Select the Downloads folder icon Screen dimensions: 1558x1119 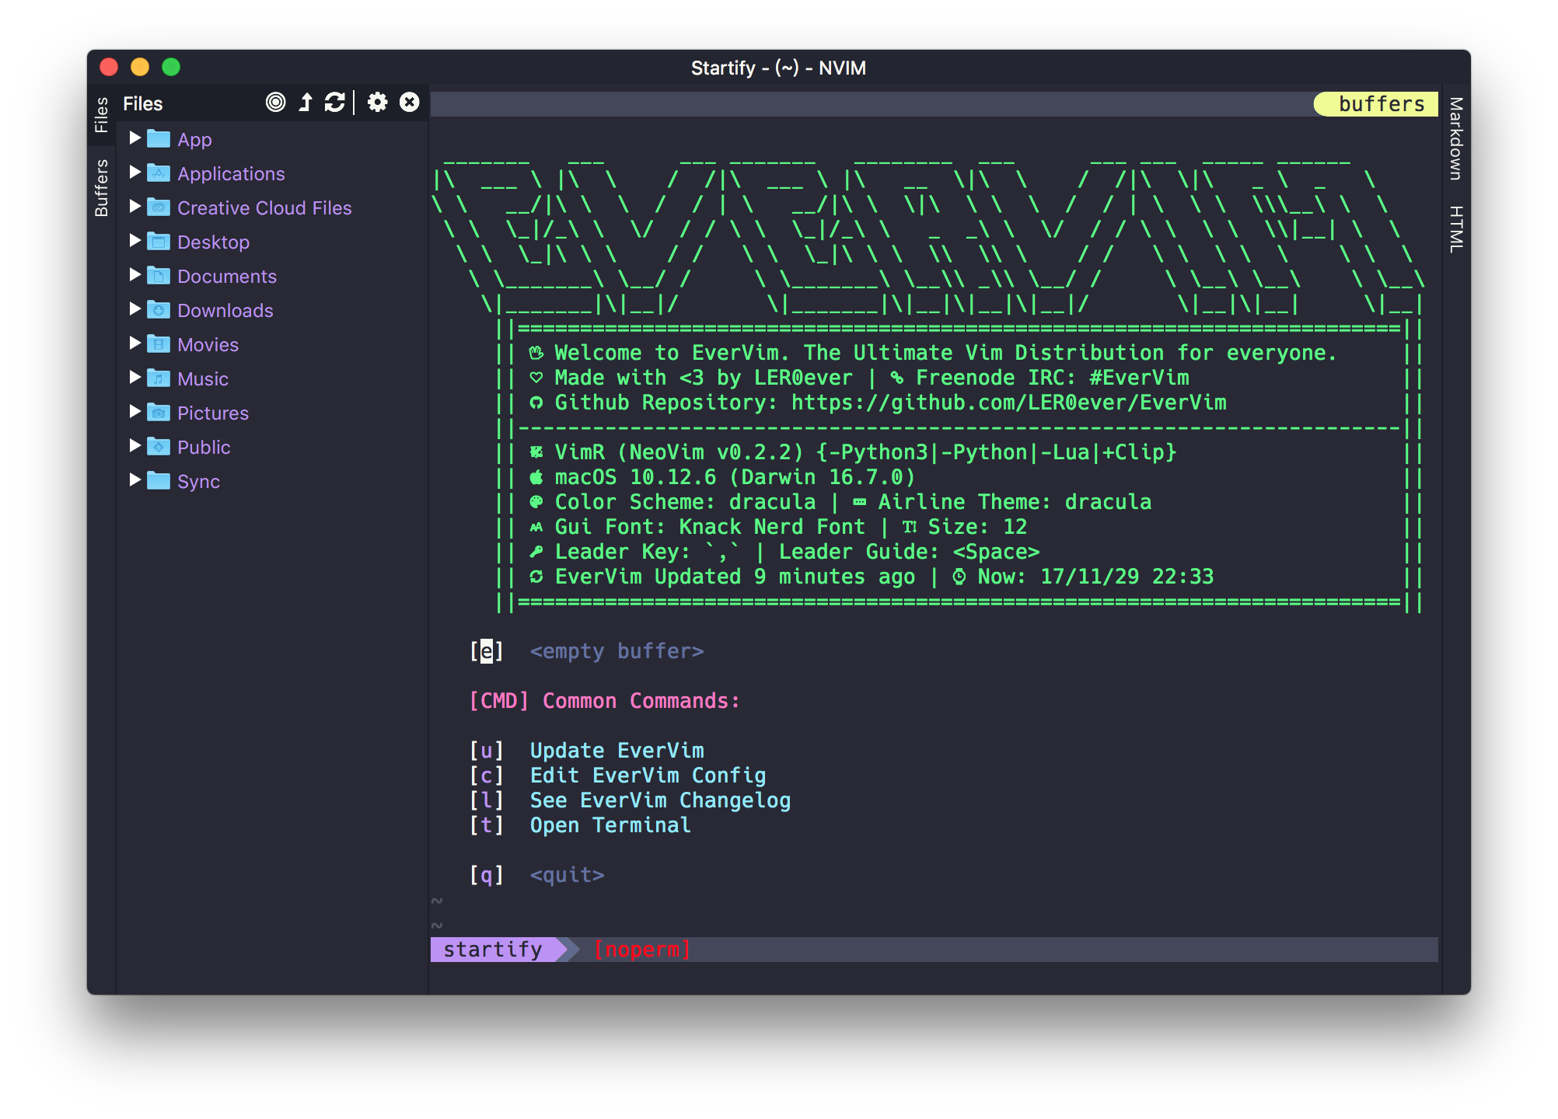click(x=159, y=310)
